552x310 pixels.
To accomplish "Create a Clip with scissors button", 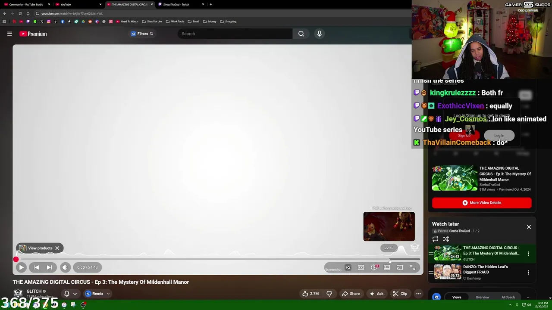I will (x=400, y=294).
